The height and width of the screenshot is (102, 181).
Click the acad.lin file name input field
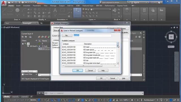[92, 35]
